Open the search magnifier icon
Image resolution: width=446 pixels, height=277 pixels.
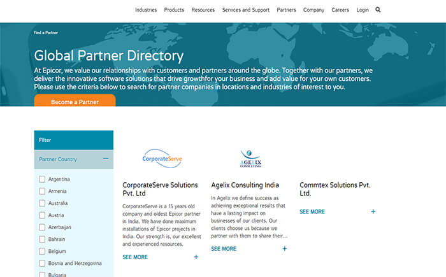(378, 10)
